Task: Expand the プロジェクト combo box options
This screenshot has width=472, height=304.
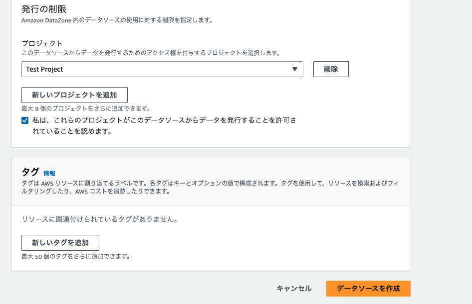Action: point(162,69)
